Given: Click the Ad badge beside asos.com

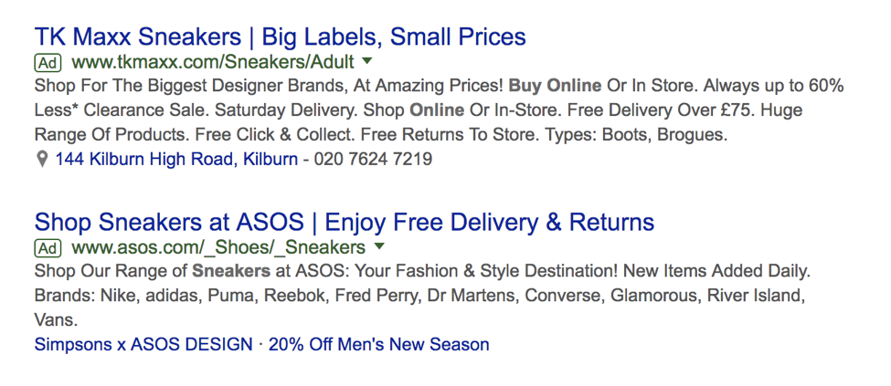Looking at the screenshot, I should pos(48,248).
